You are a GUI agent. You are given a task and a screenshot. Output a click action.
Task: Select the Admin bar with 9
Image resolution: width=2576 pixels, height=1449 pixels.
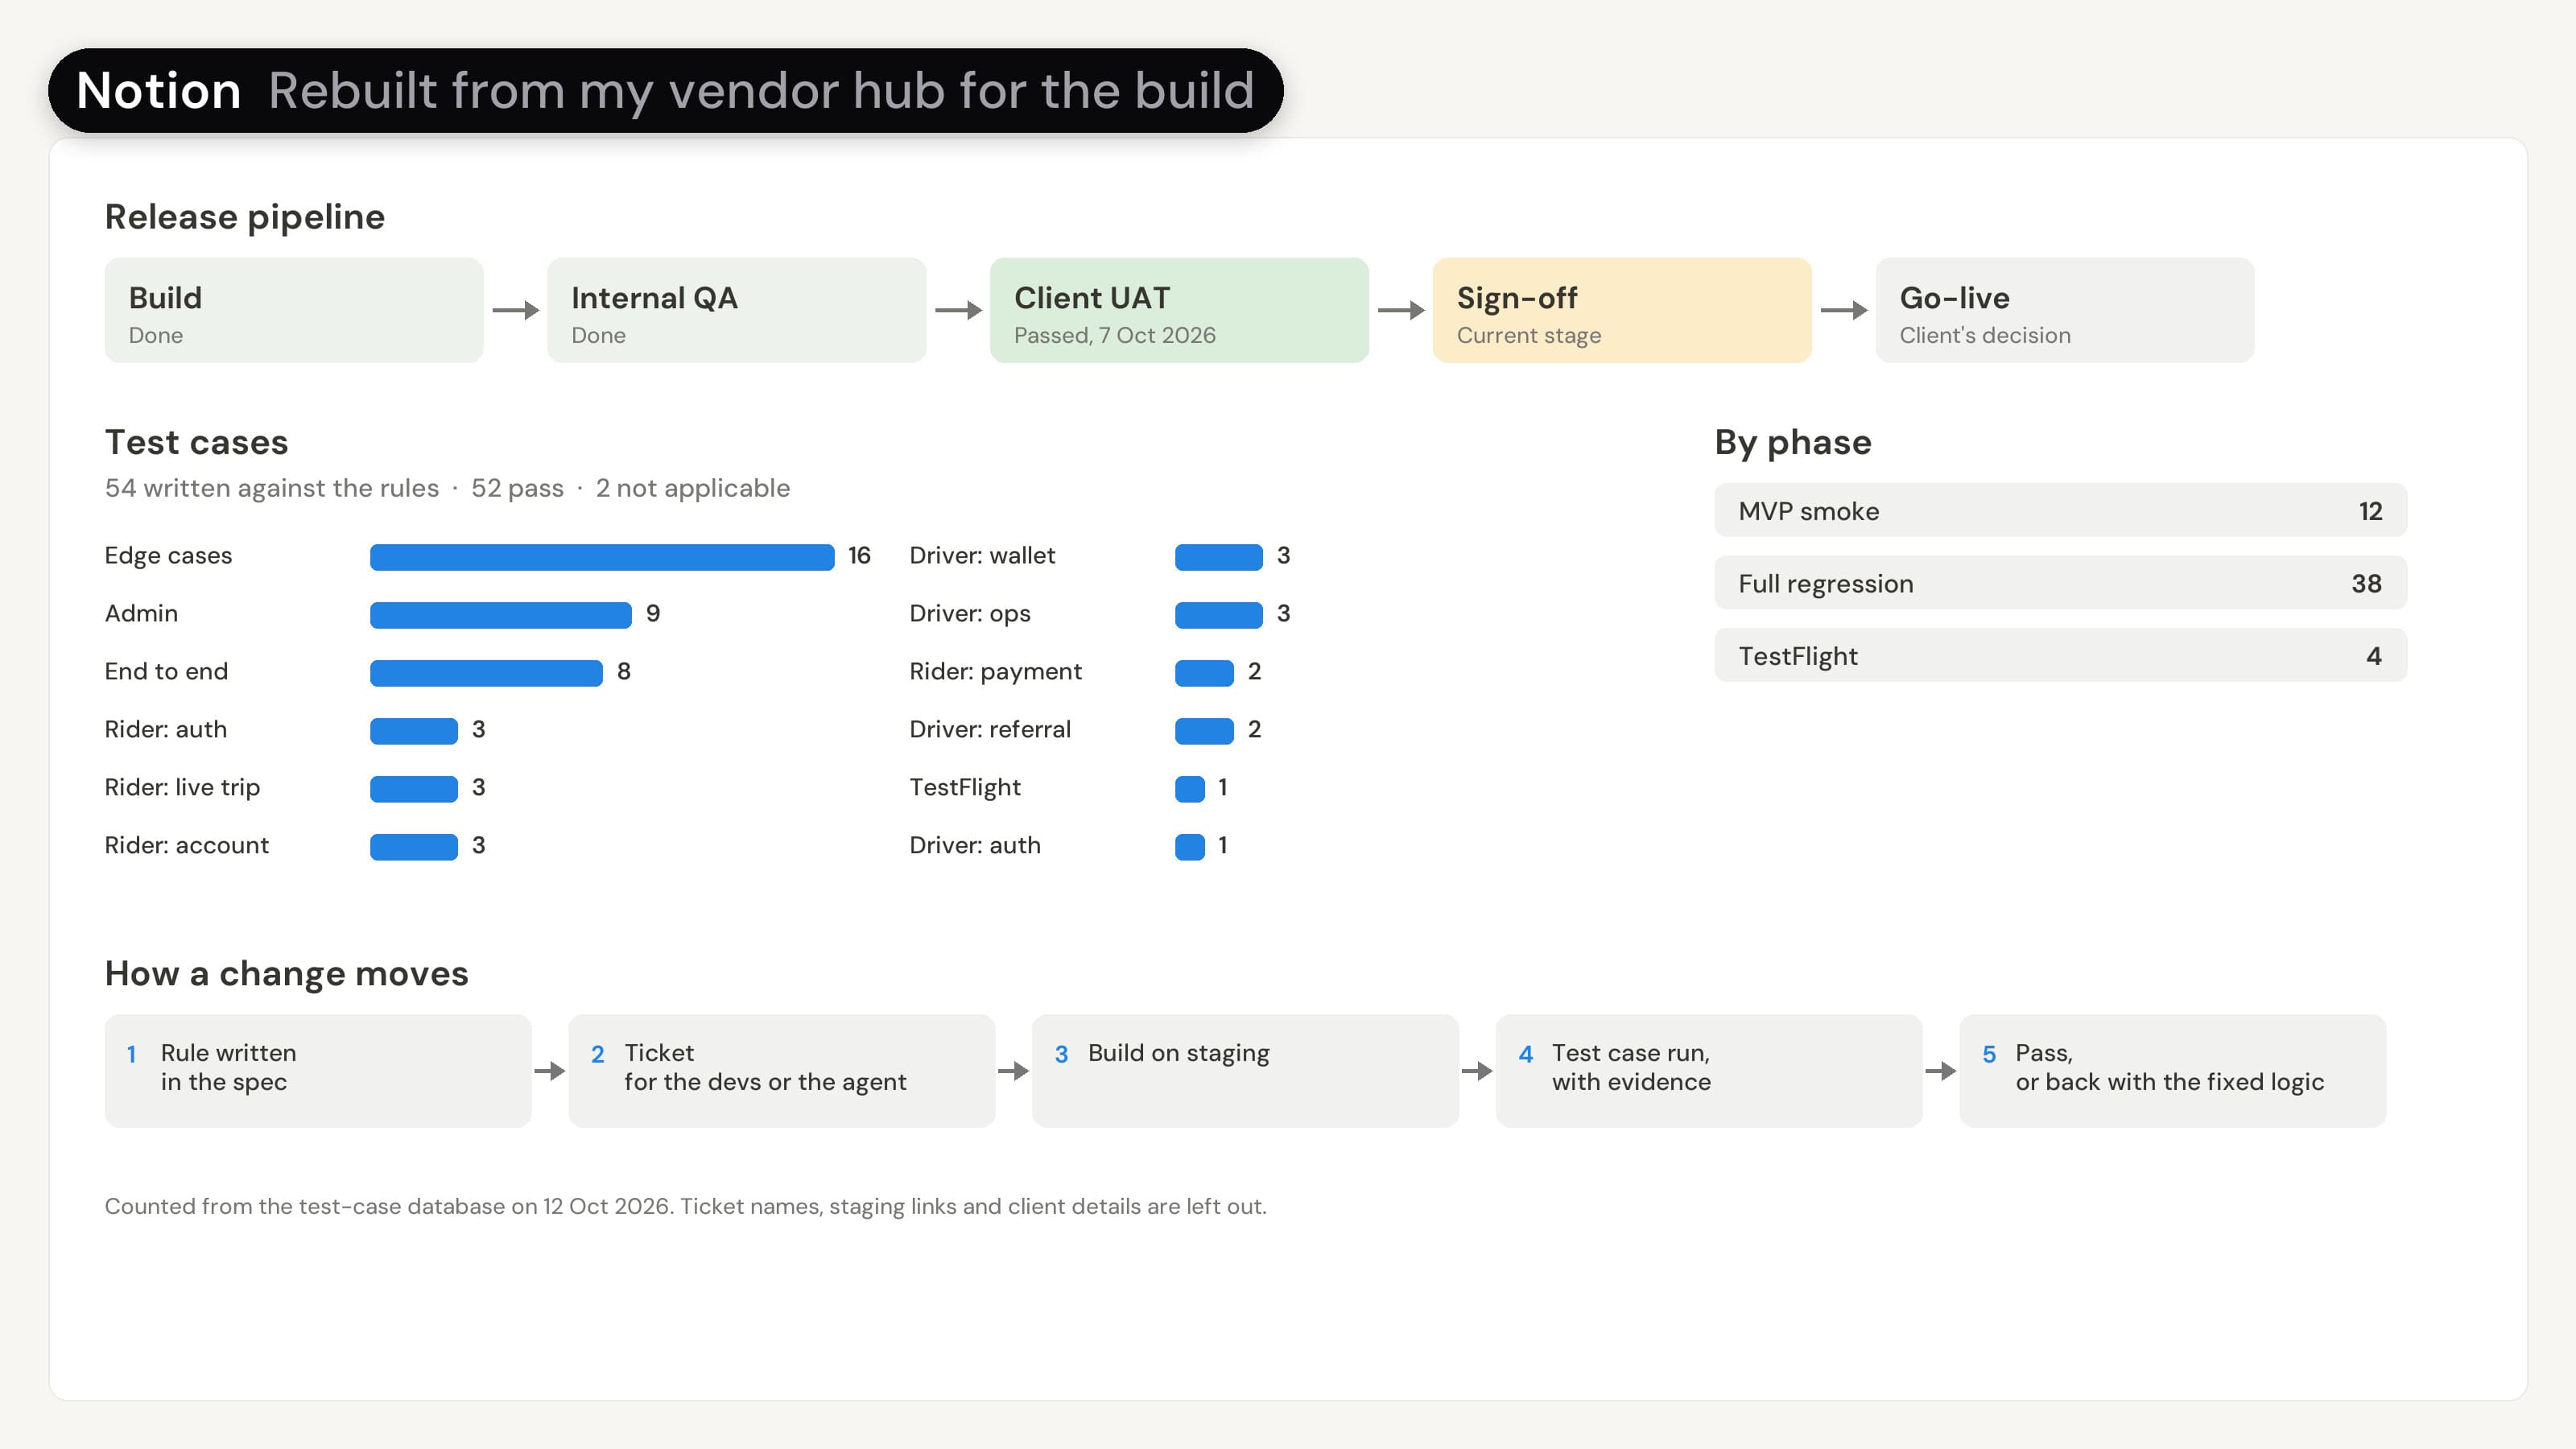(x=501, y=615)
